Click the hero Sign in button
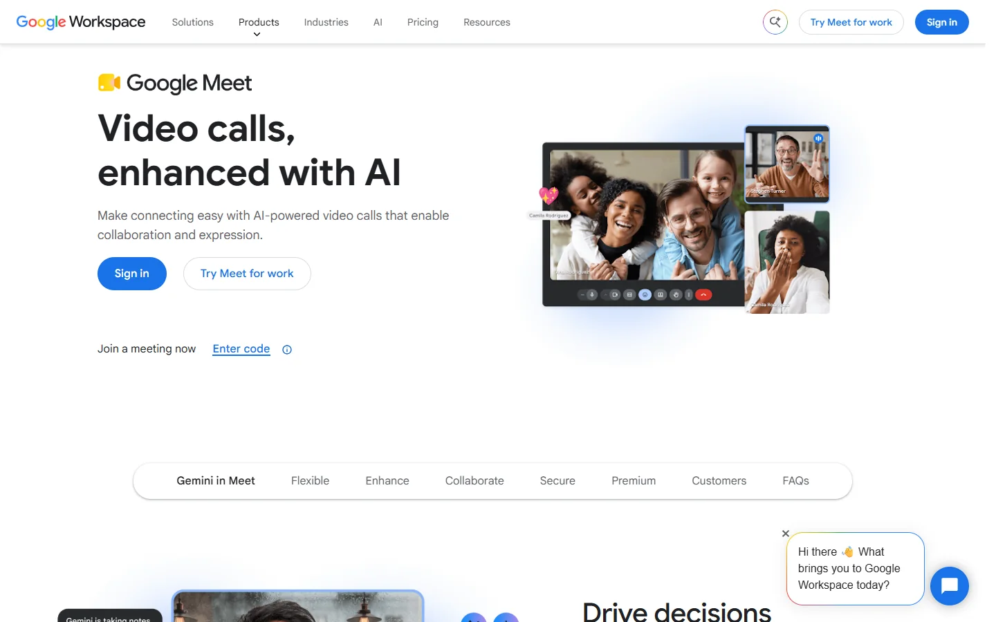996x622 pixels. 132,274
